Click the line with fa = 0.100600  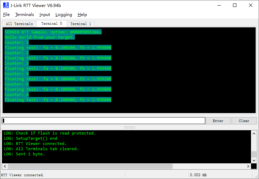coord(58,100)
